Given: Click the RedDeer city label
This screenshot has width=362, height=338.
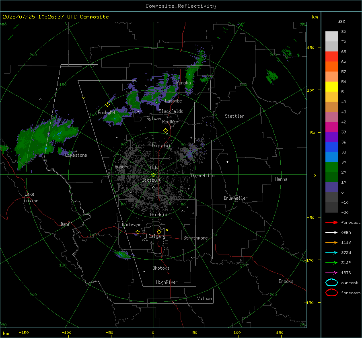Looking at the screenshot, I should 171,122.
